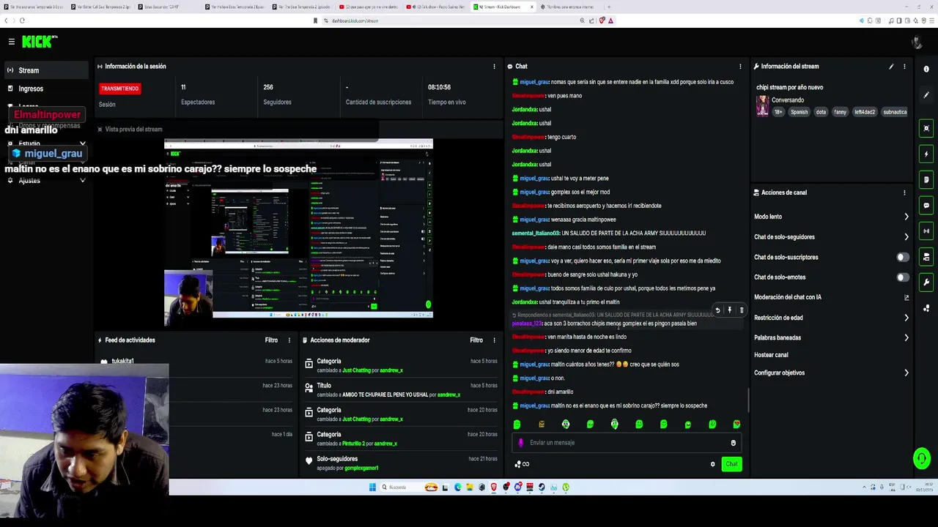The width and height of the screenshot is (938, 527).
Task: Click the info icon in the right rail
Action: 926,70
